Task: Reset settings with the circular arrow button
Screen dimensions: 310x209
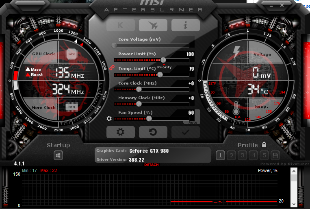Action: pyautogui.click(x=153, y=132)
